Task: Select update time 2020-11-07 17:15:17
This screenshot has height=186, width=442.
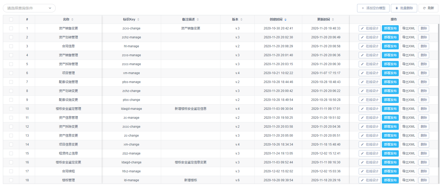Action: (326, 73)
